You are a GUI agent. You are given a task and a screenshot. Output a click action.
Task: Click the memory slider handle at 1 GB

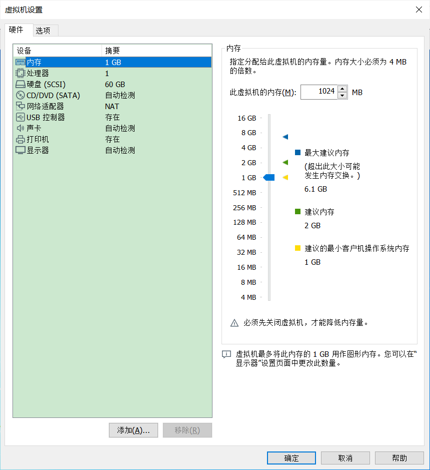[x=269, y=177]
